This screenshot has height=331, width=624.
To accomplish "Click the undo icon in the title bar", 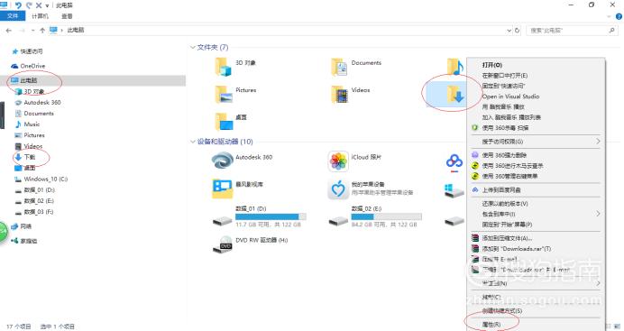I will (x=18, y=5).
